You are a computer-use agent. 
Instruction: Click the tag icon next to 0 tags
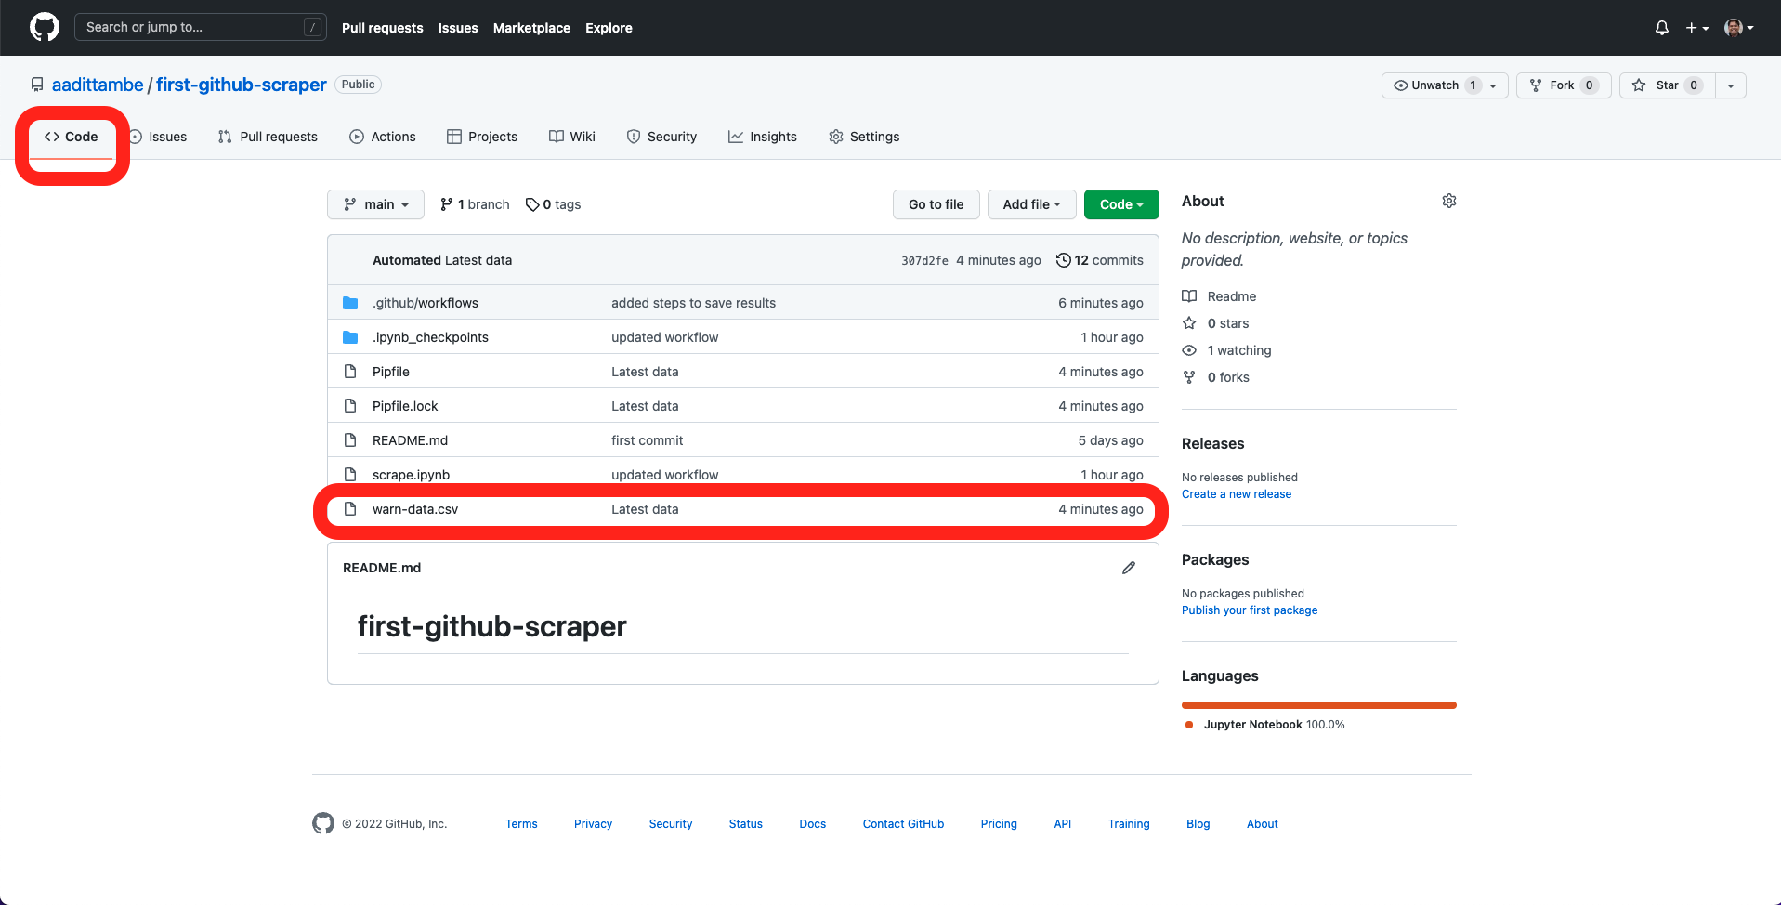(532, 204)
